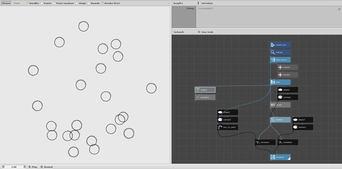
Task: Enable the Points checkbox
Action: pos(42,3)
